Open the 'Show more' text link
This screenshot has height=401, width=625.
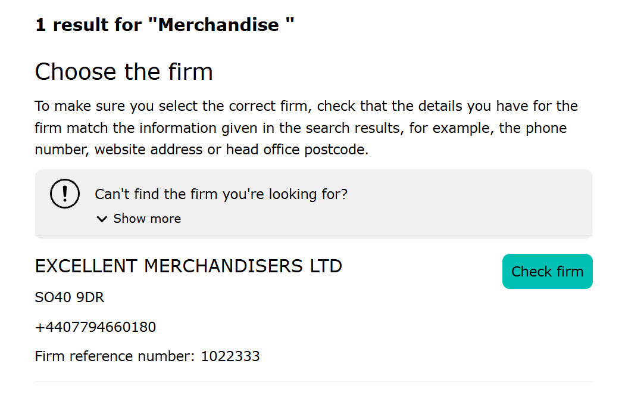tap(147, 219)
